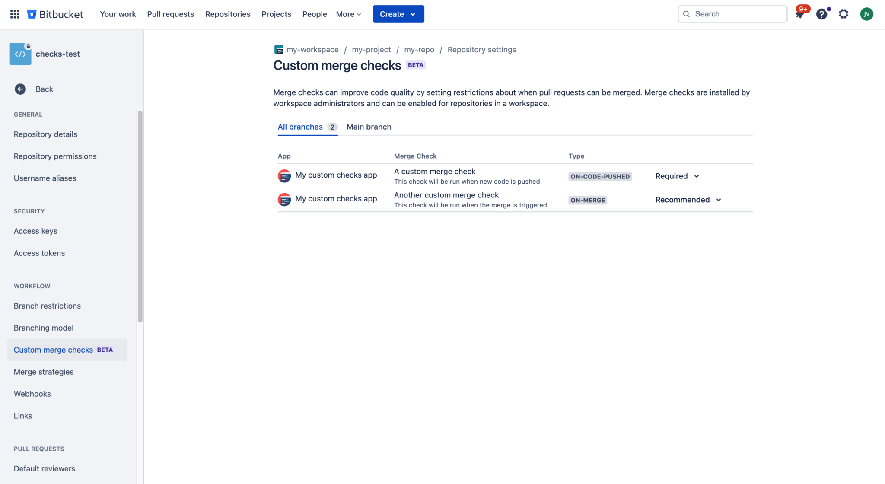The height and width of the screenshot is (484, 885).
Task: Open Repository details in sidebar
Action: pyautogui.click(x=45, y=134)
